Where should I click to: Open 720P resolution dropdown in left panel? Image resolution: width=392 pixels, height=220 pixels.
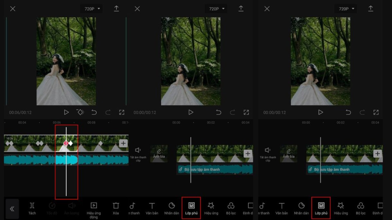click(x=92, y=9)
